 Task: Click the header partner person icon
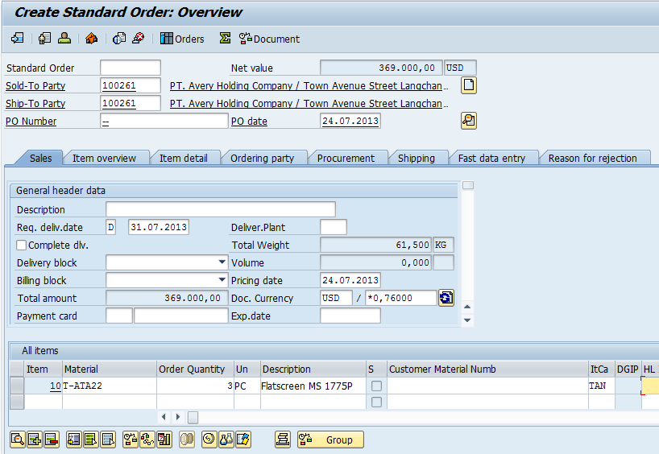[x=64, y=39]
